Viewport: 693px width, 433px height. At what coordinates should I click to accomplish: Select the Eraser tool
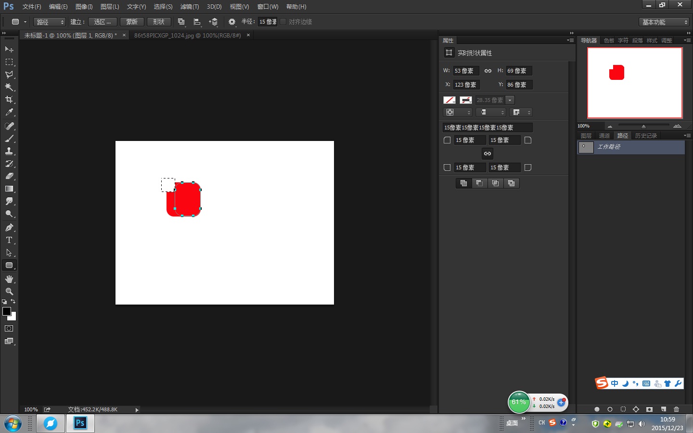point(9,176)
